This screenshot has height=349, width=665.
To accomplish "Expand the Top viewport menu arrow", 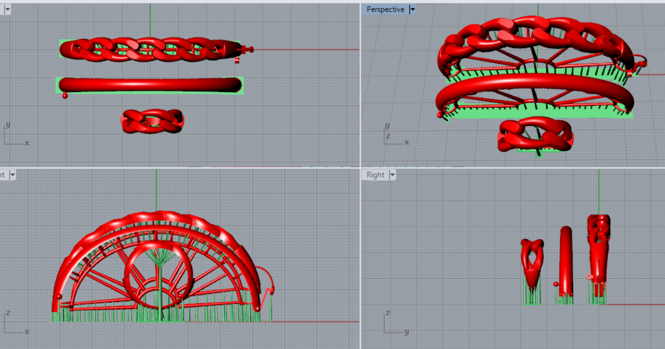I will click(8, 10).
